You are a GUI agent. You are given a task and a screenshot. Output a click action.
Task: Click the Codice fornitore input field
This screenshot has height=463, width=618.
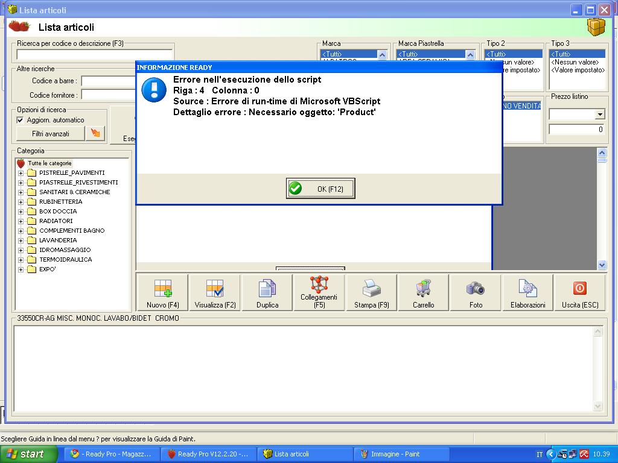(109, 95)
